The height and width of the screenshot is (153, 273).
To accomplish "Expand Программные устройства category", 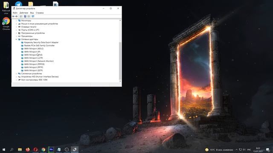I will coord(16,33).
